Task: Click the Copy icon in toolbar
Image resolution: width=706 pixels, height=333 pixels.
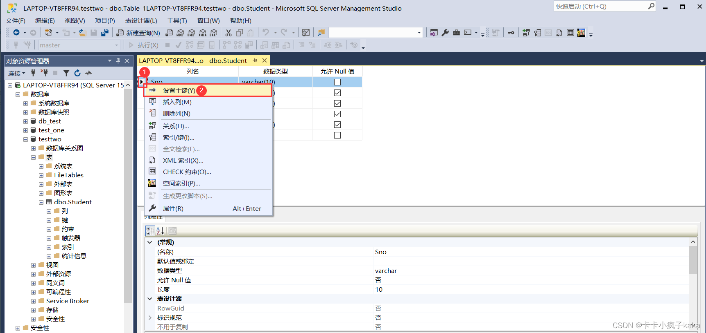Action: point(240,33)
